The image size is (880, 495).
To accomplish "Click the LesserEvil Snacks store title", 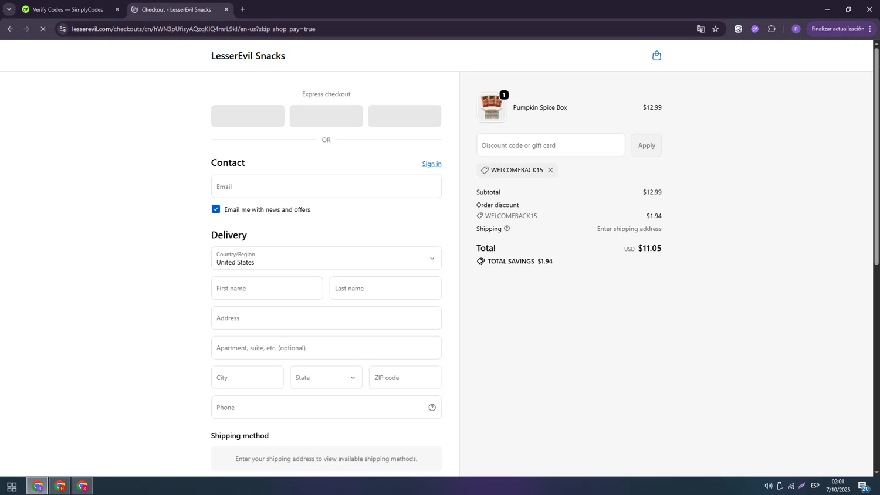I will tap(248, 56).
